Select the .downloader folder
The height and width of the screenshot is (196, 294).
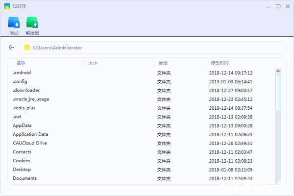[x=26, y=90]
